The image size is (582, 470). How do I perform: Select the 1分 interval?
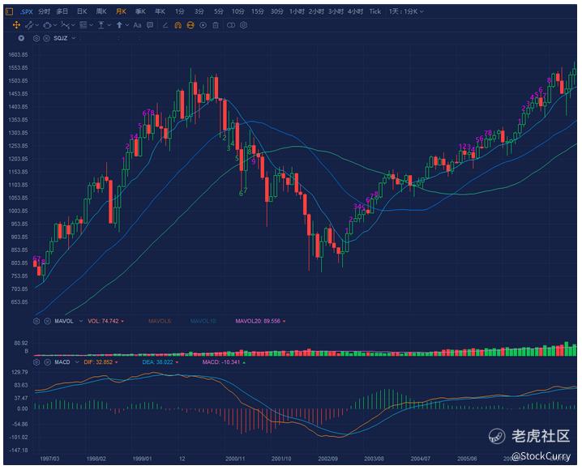[180, 11]
